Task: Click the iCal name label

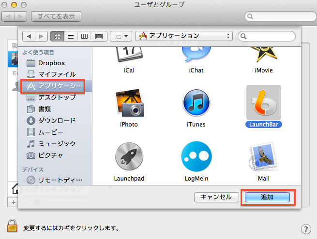Action: click(x=129, y=70)
